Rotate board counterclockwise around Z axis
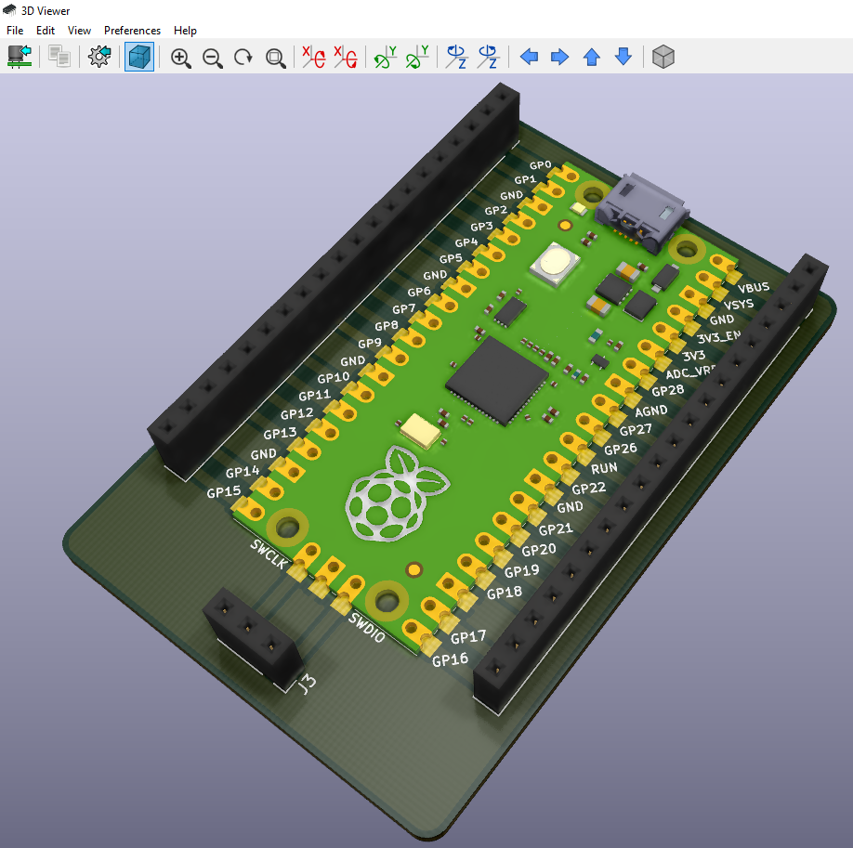The image size is (853, 848). [487, 57]
